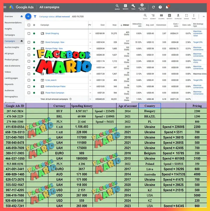Open Ad groups in the sidebar
Viewport: 210px width, 211px height.
(x=9, y=54)
